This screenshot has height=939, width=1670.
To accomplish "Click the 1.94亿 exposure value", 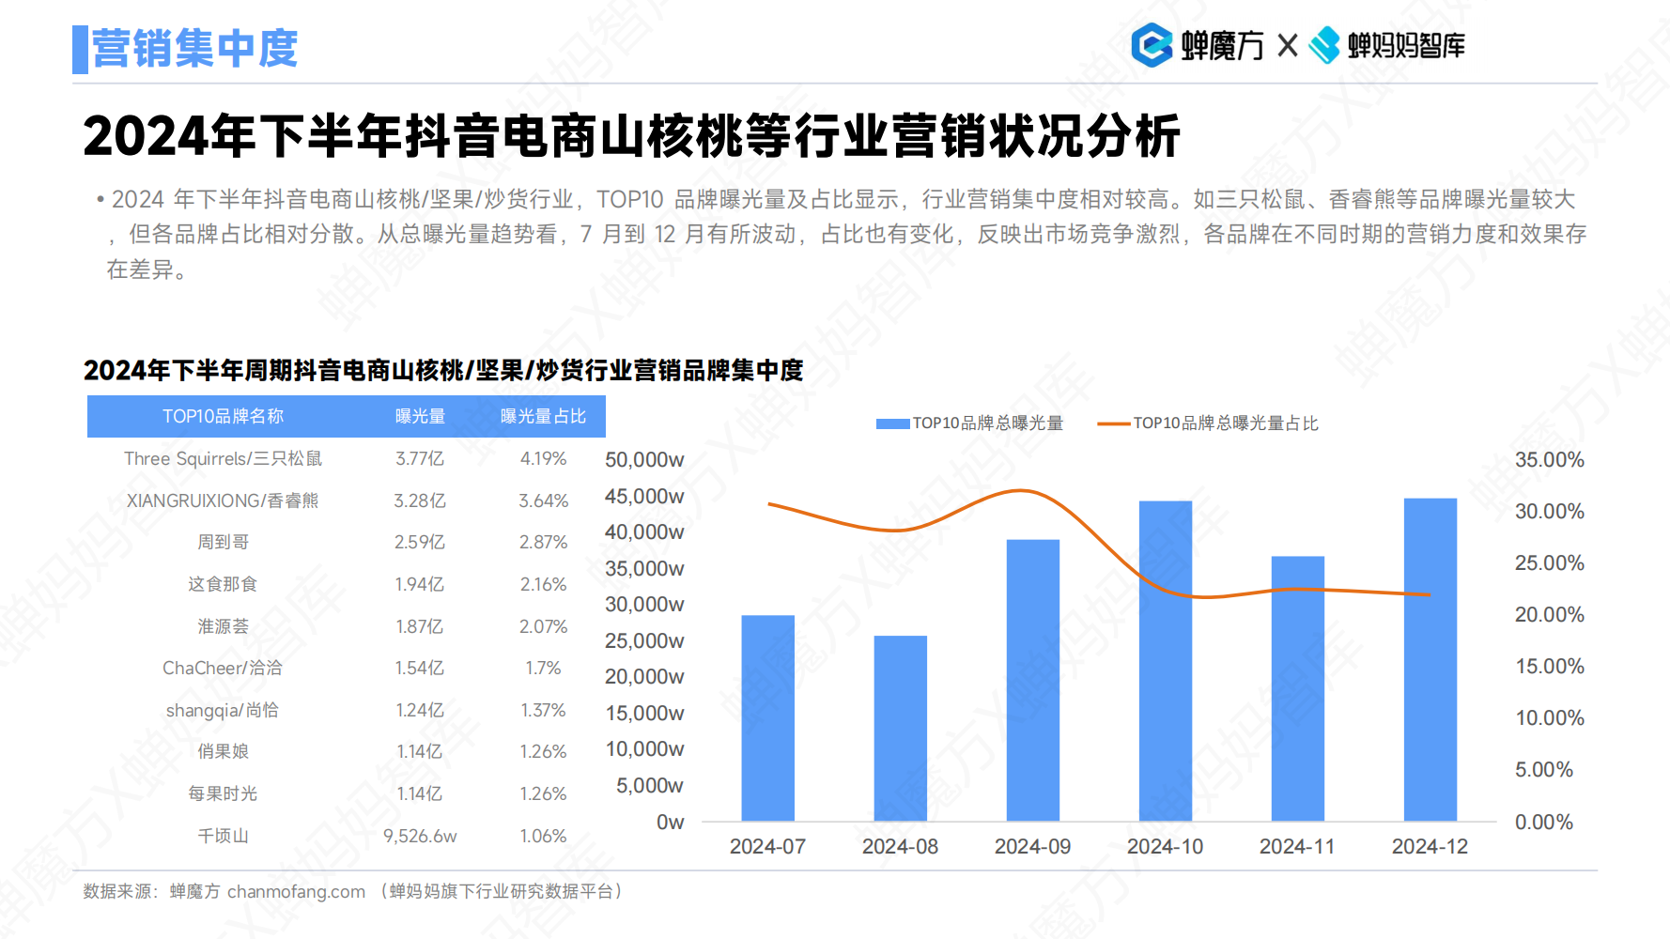I will coord(420,584).
